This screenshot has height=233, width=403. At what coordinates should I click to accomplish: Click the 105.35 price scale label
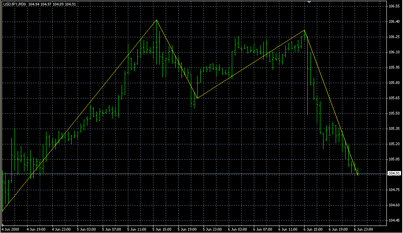pos(394,129)
